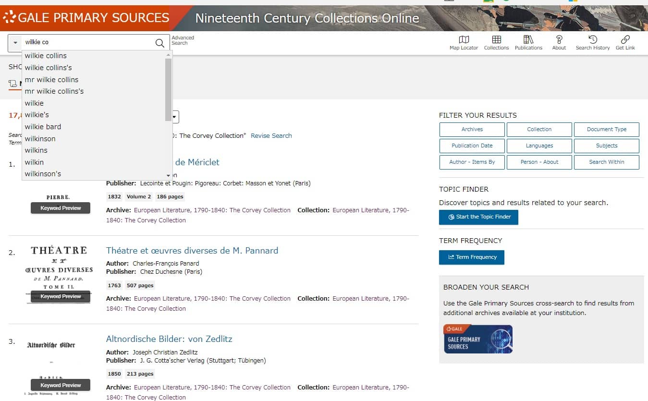Click in the search input field

point(89,42)
